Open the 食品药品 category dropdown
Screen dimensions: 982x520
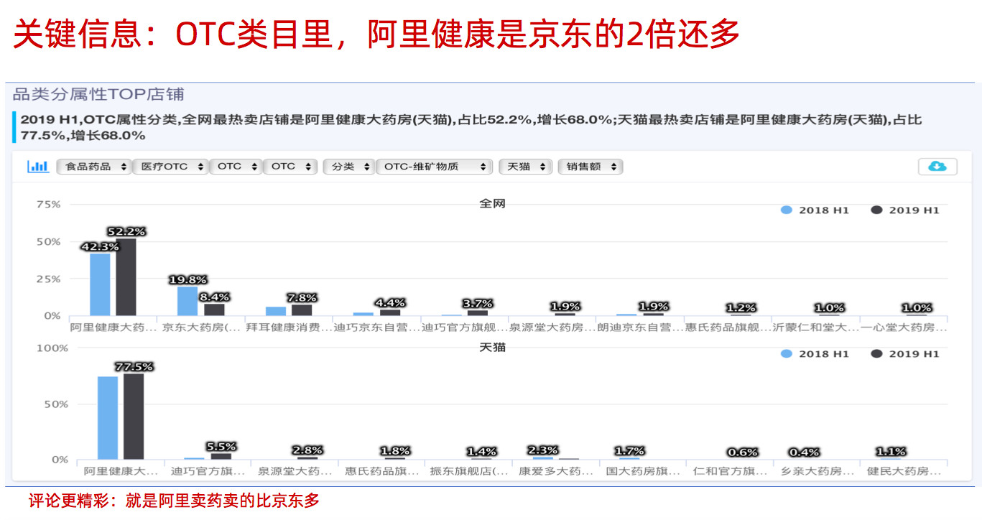[x=95, y=167]
